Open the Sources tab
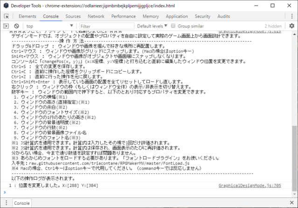The height and width of the screenshot is (208, 298). pyautogui.click(x=73, y=16)
